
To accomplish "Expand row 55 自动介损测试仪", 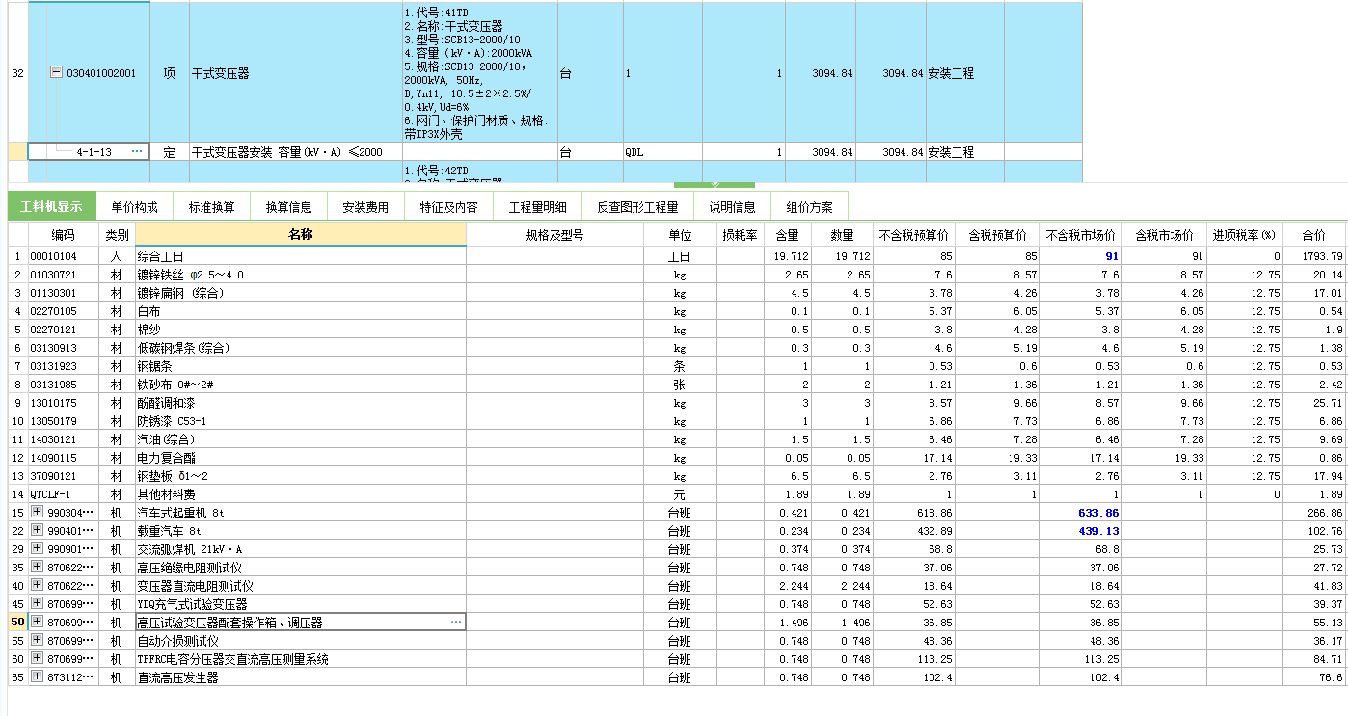I will pos(38,641).
